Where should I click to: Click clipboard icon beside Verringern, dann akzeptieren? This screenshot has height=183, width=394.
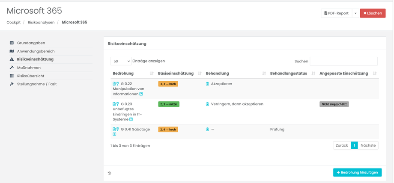(208, 104)
